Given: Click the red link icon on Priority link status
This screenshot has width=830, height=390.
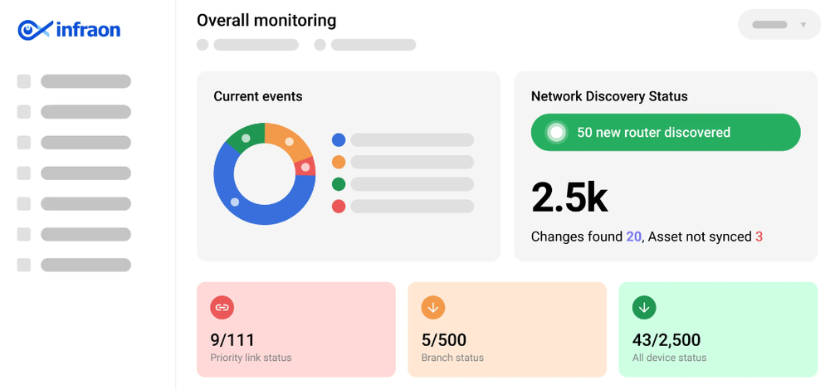Looking at the screenshot, I should (x=222, y=308).
